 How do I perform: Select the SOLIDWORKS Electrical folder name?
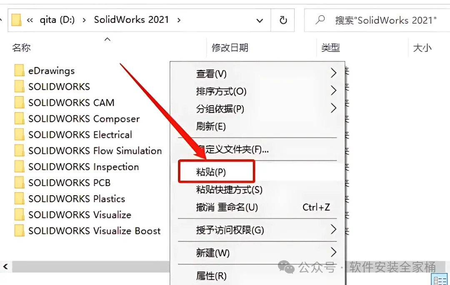80,135
